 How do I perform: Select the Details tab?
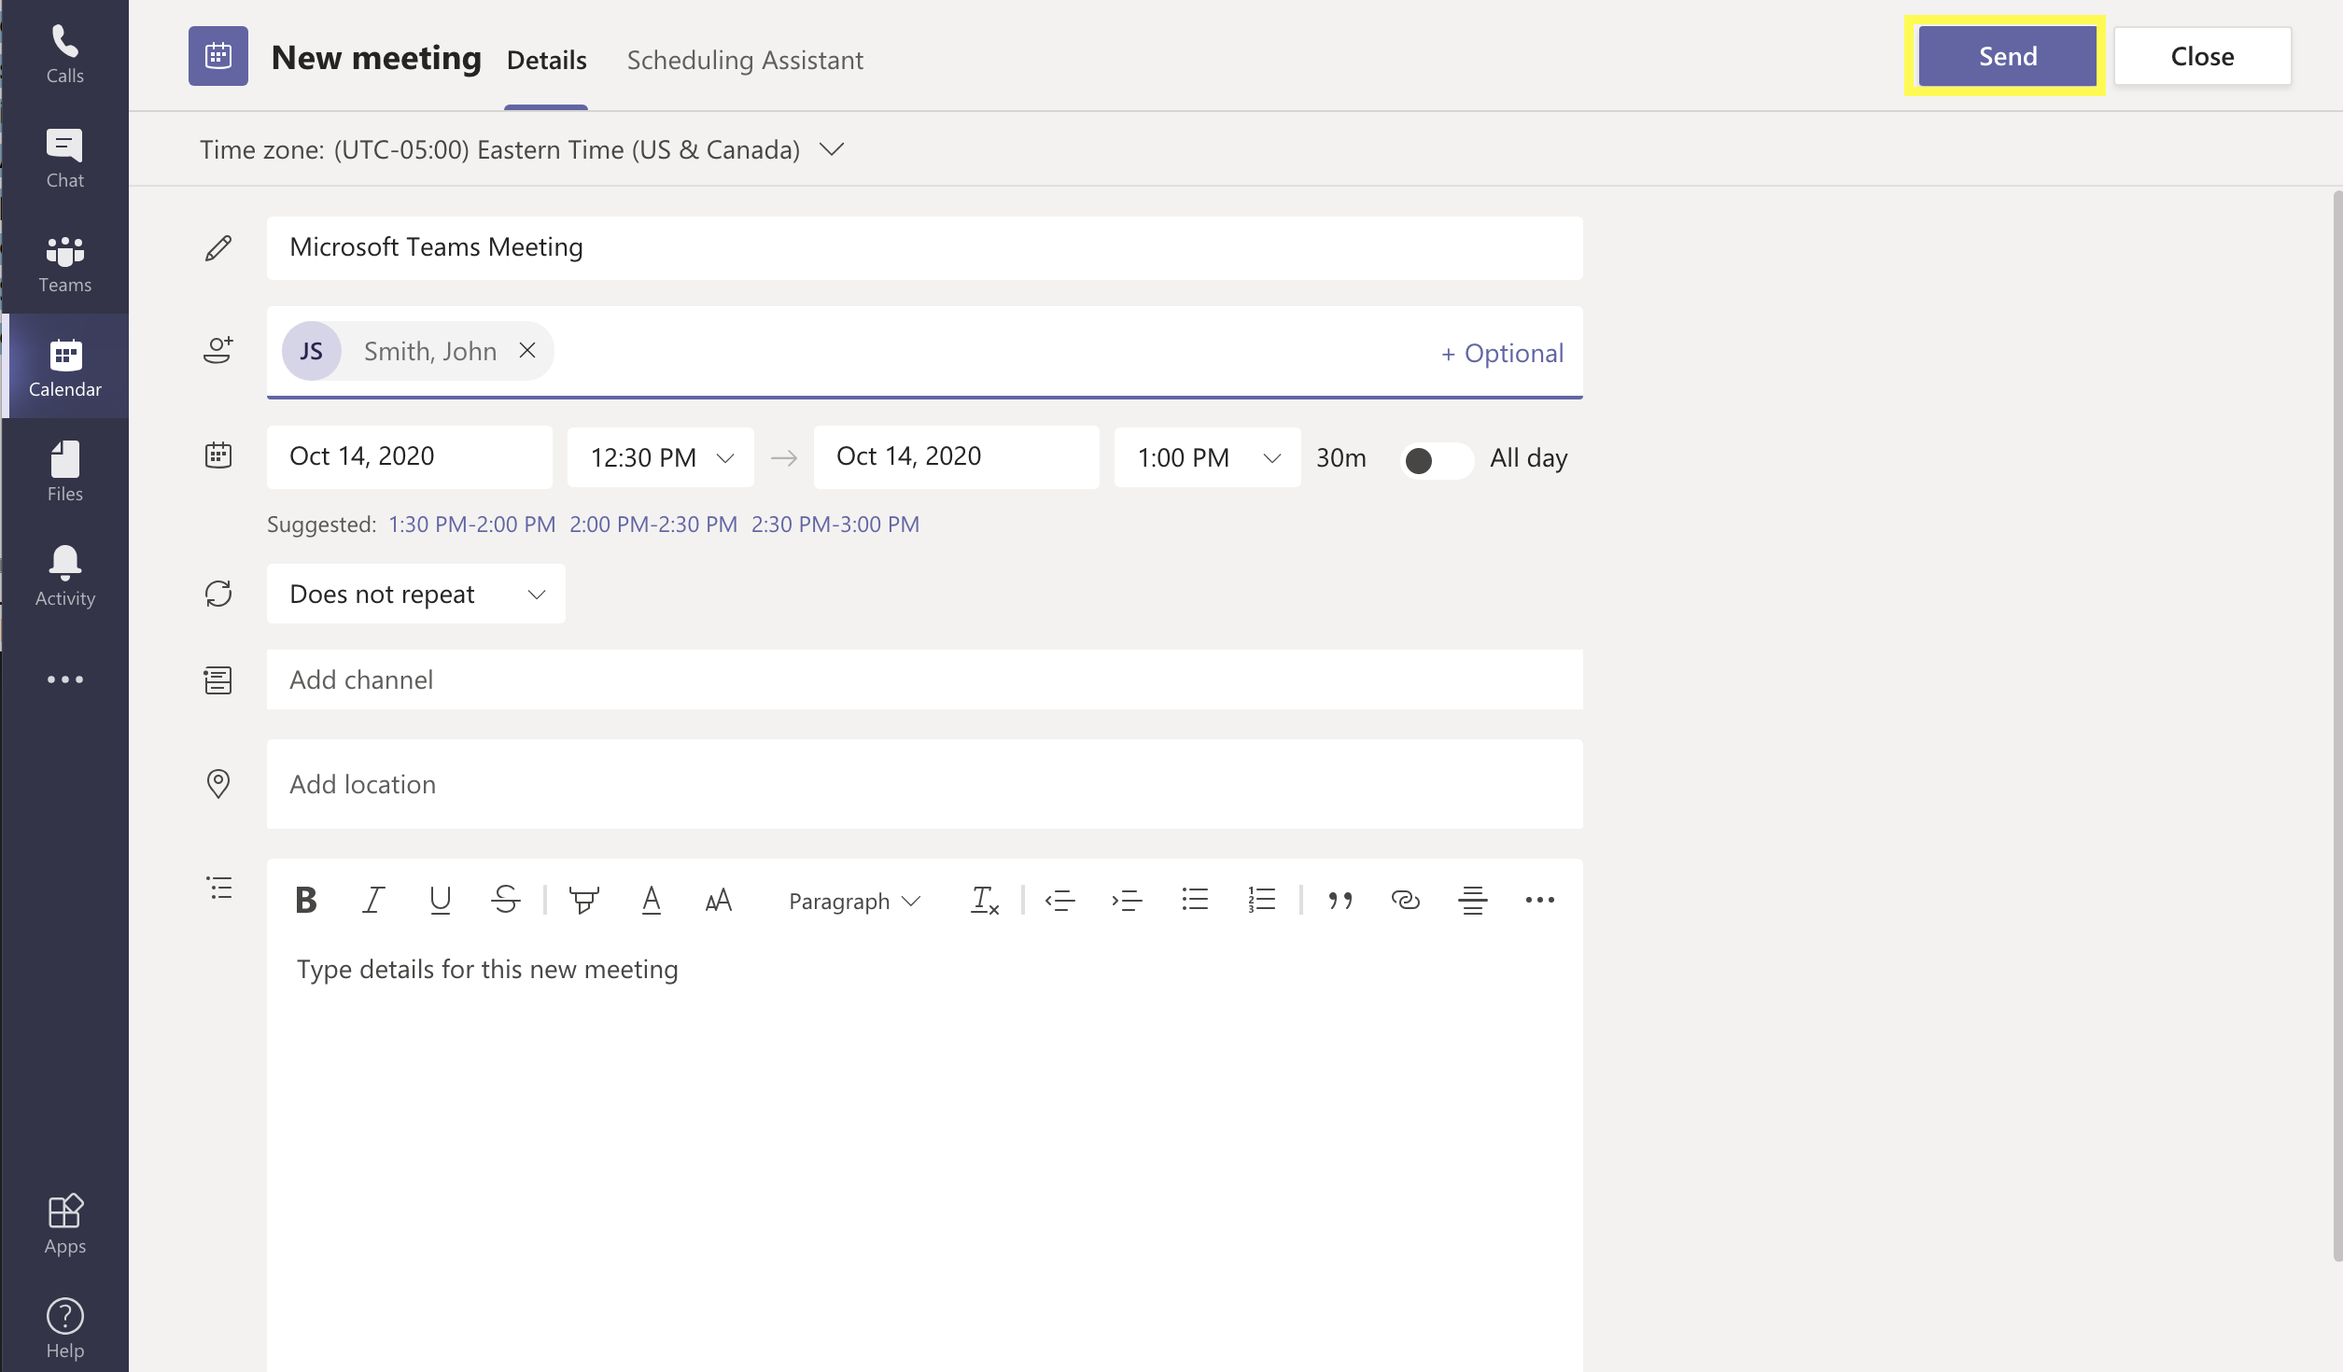pos(546,60)
